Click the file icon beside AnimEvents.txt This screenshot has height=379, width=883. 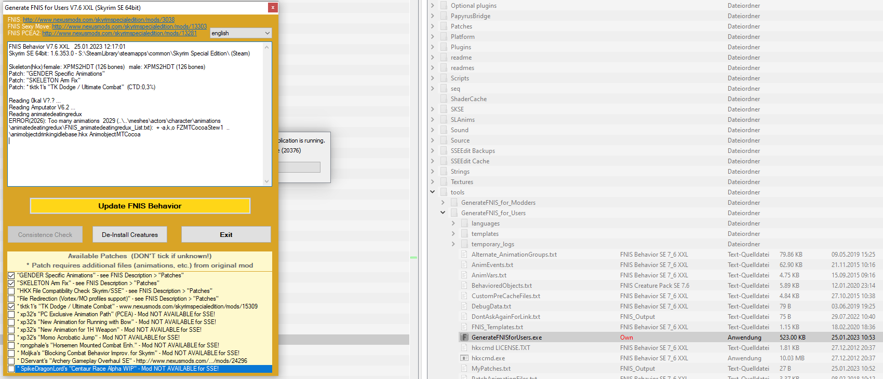pyautogui.click(x=464, y=265)
